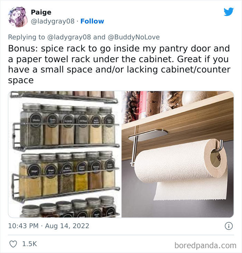Click the tweet text starting with Bonus
The image size is (242, 253).
[119, 64]
